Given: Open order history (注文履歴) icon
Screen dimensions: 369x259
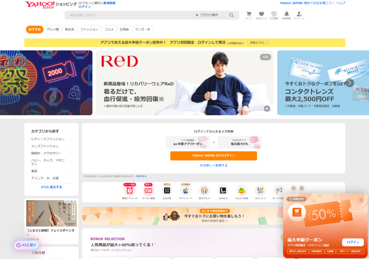Looking at the screenshot, I should tap(274, 15).
